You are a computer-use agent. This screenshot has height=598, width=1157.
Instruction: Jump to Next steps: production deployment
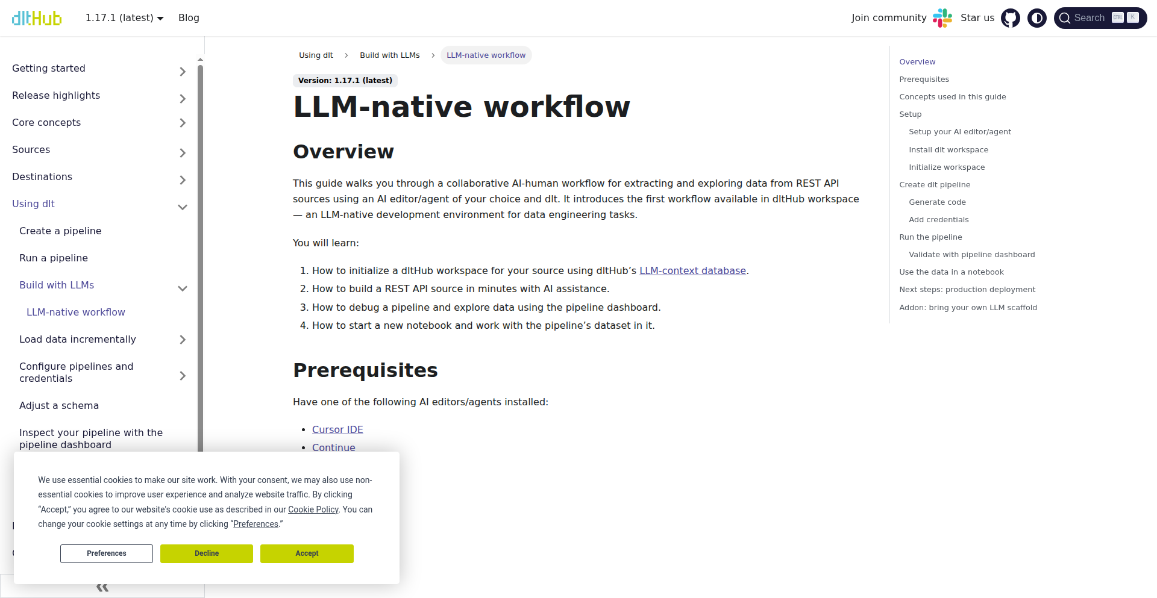[967, 290]
